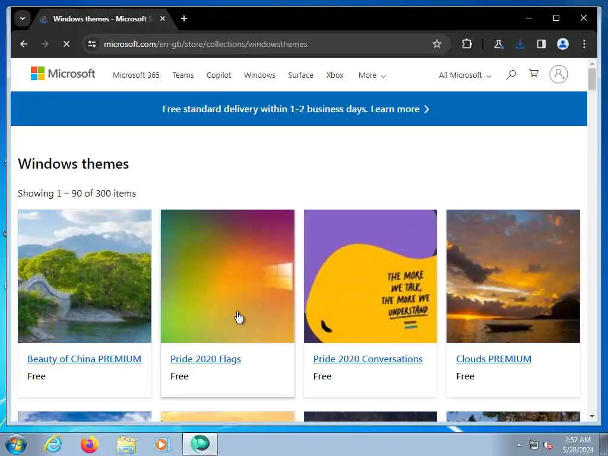The image size is (608, 456).
Task: Click the 'Showing 1 – 90 of 300 items' text
Action: (77, 194)
